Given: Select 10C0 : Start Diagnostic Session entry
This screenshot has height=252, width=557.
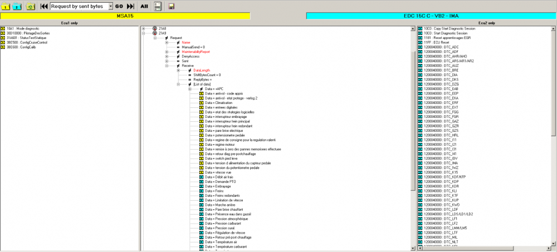Looking at the screenshot, I should click(446, 33).
